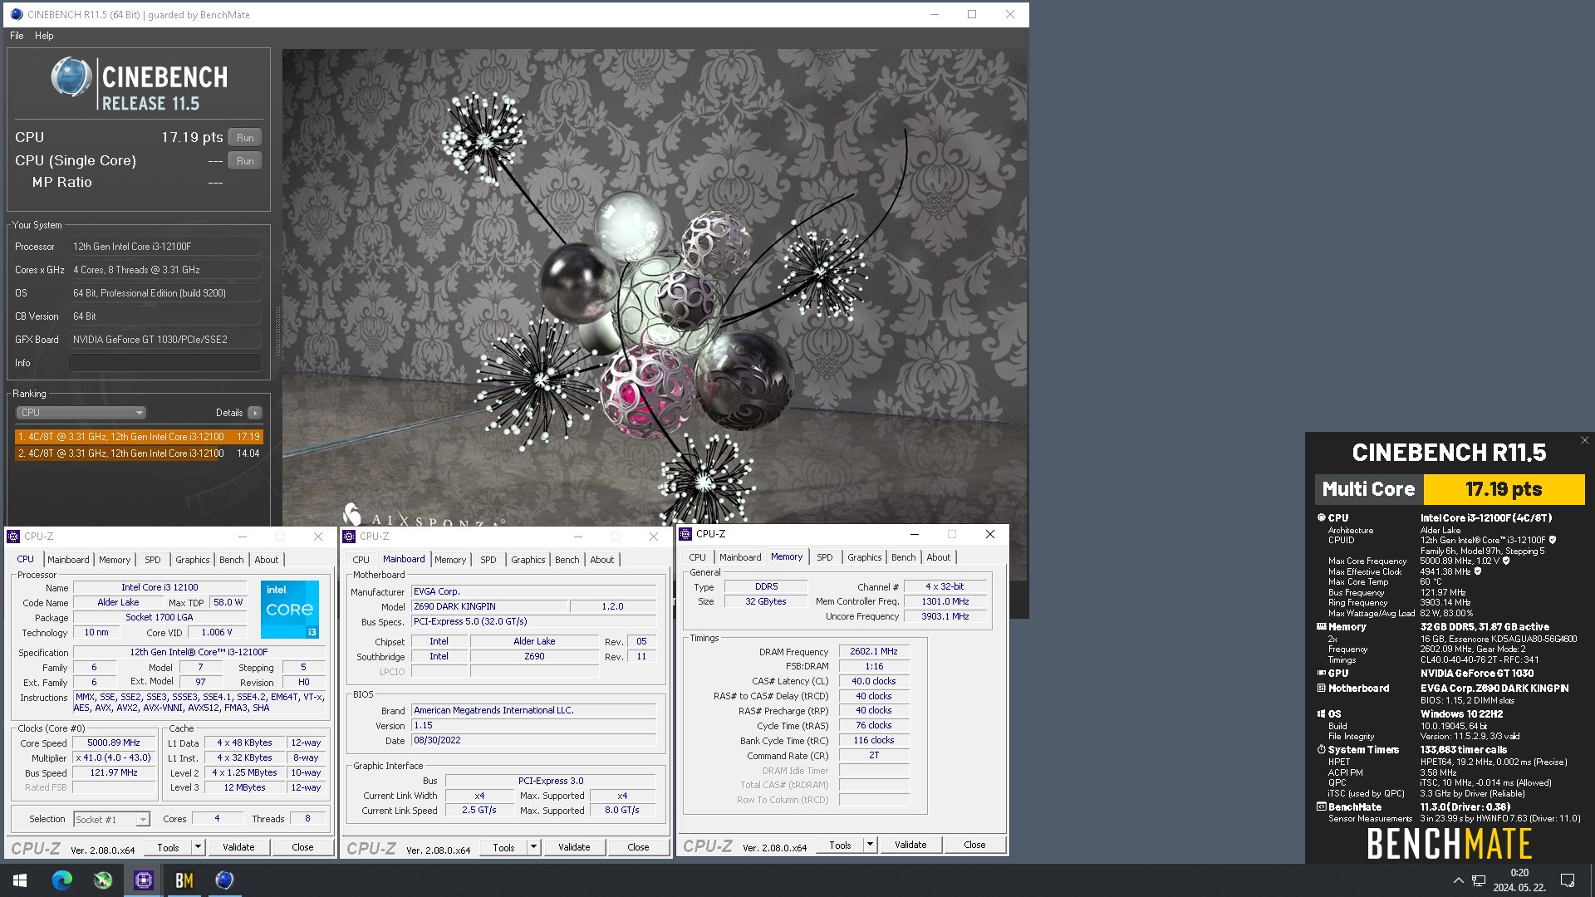Click the Processor field 12th Gen Intel Core i3-12100F
The height and width of the screenshot is (897, 1595).
coord(165,247)
